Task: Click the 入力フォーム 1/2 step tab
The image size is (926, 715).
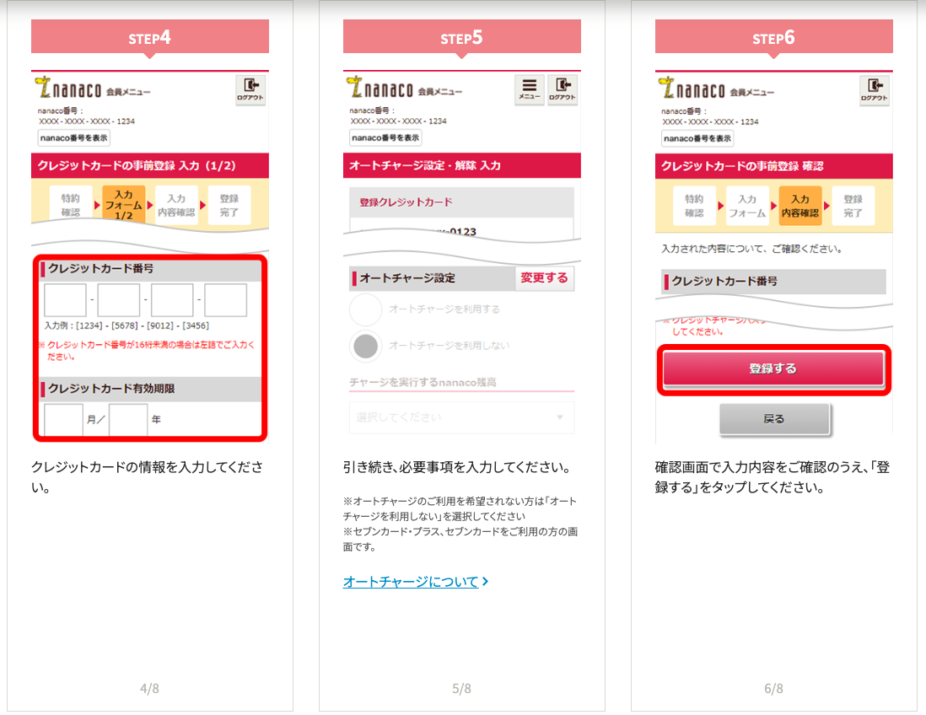Action: point(123,204)
